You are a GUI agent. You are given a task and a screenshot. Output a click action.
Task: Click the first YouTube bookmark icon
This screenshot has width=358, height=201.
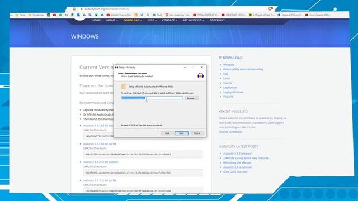pos(54,15)
